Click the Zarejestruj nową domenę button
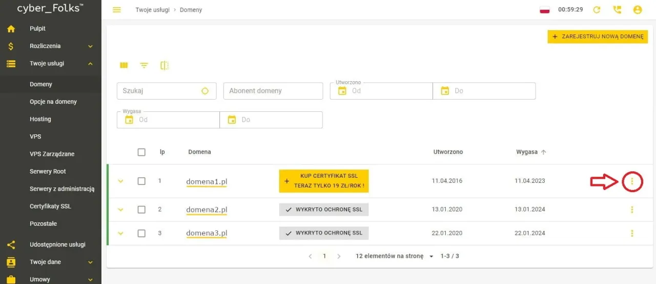Image resolution: width=656 pixels, height=284 pixels. pos(598,37)
